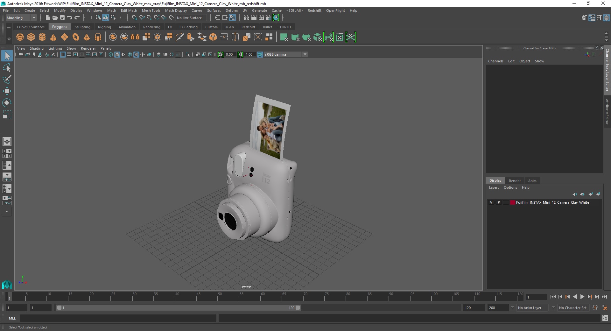Open the Anim layer tab

(532, 180)
